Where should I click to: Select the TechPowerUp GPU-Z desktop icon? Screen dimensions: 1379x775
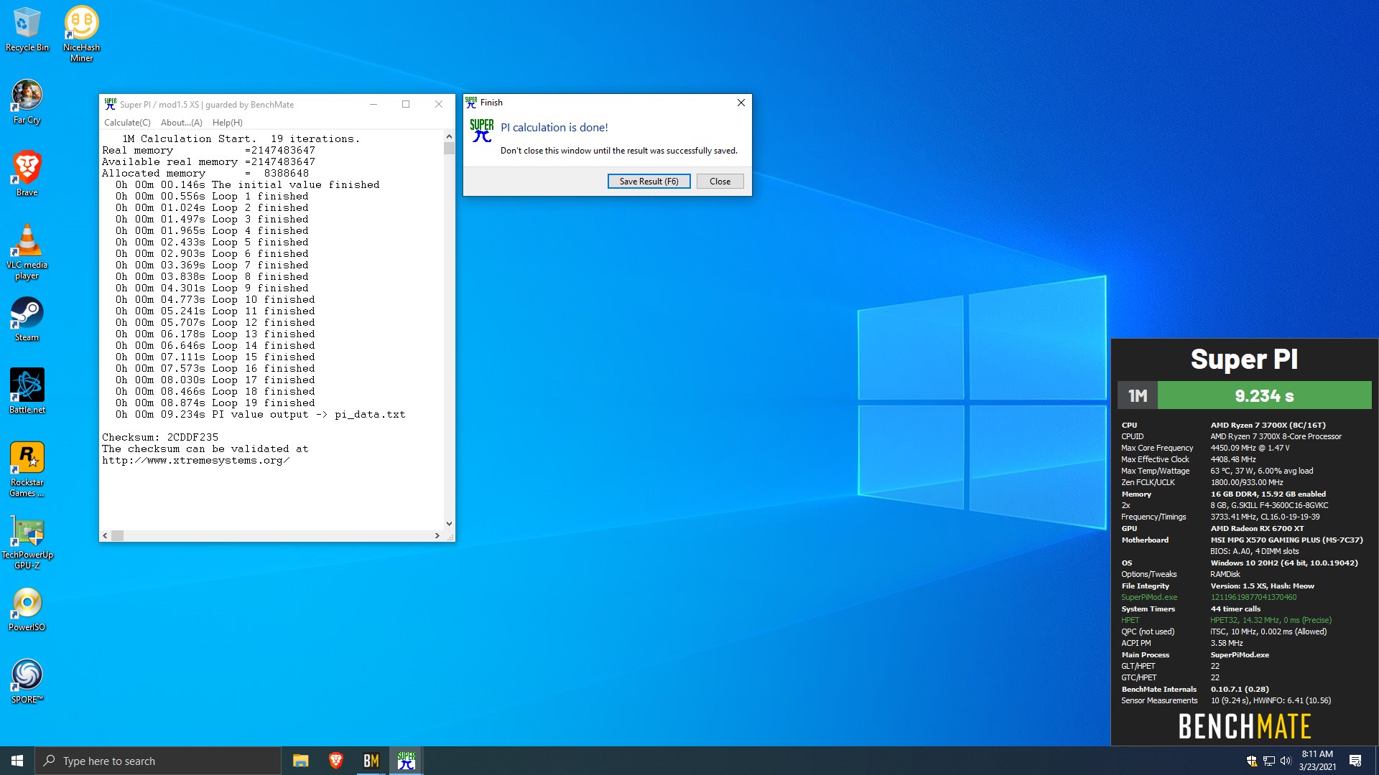tap(27, 542)
